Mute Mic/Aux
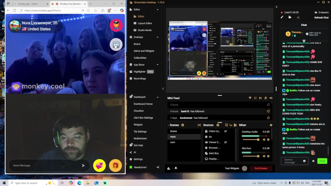331x186 pixels. (x=264, y=156)
